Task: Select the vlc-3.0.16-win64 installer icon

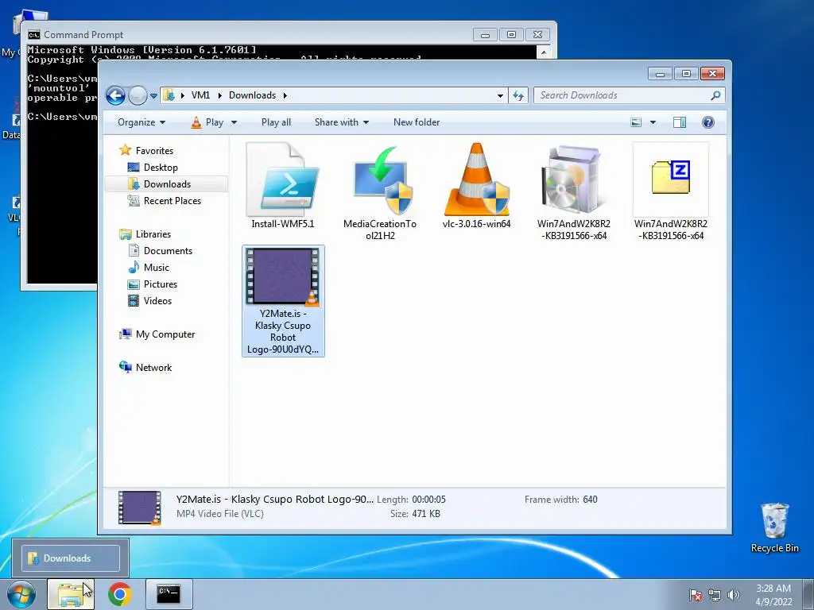Action: click(x=477, y=186)
